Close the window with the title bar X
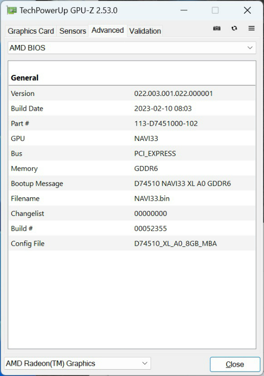 point(247,10)
